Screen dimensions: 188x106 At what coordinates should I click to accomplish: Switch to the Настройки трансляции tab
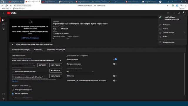point(21,50)
